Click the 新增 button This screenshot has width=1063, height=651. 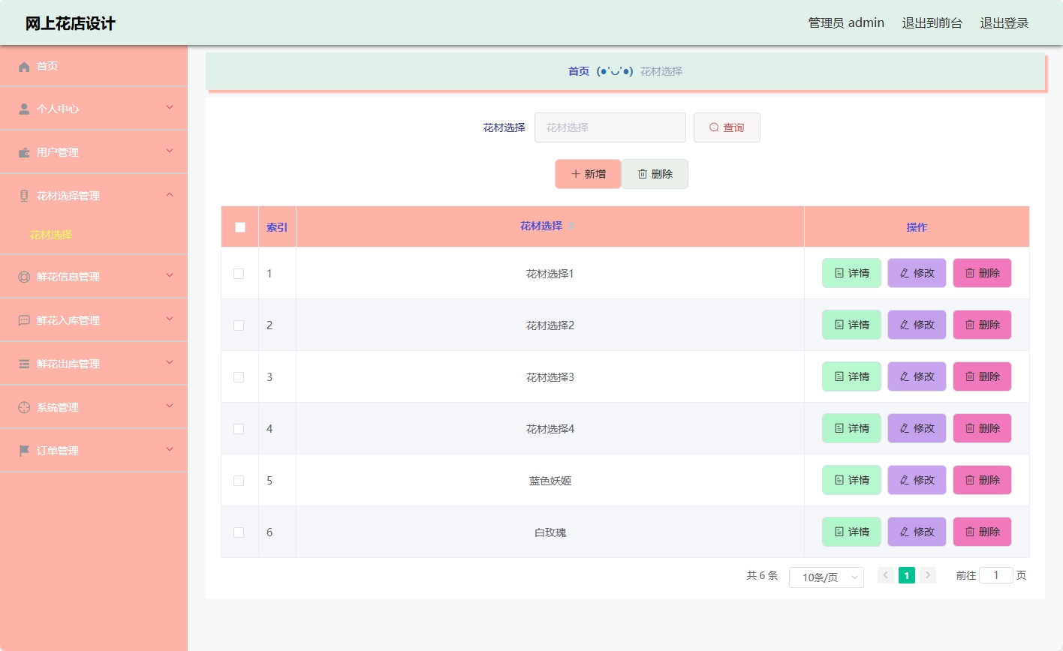point(588,173)
